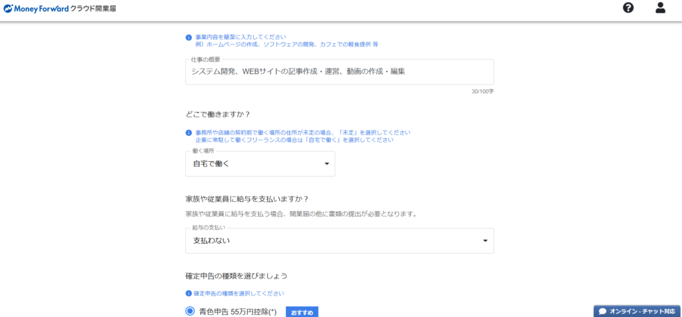
Task: Click the arrow on the 働く場所 select
Action: coord(326,164)
